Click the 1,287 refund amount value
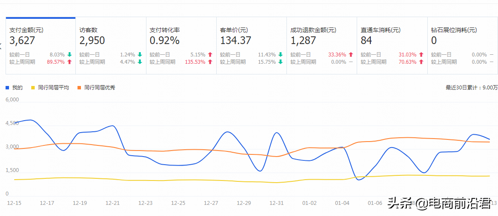Screen dimensions: 498x216 coord(303,41)
